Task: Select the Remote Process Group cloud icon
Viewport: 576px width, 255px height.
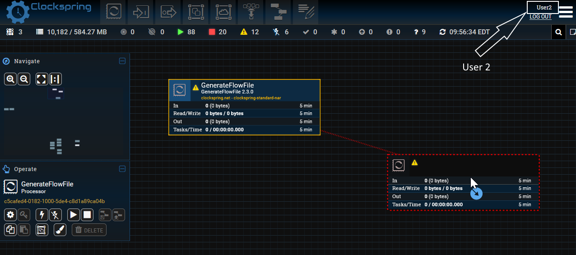Action: (223, 12)
